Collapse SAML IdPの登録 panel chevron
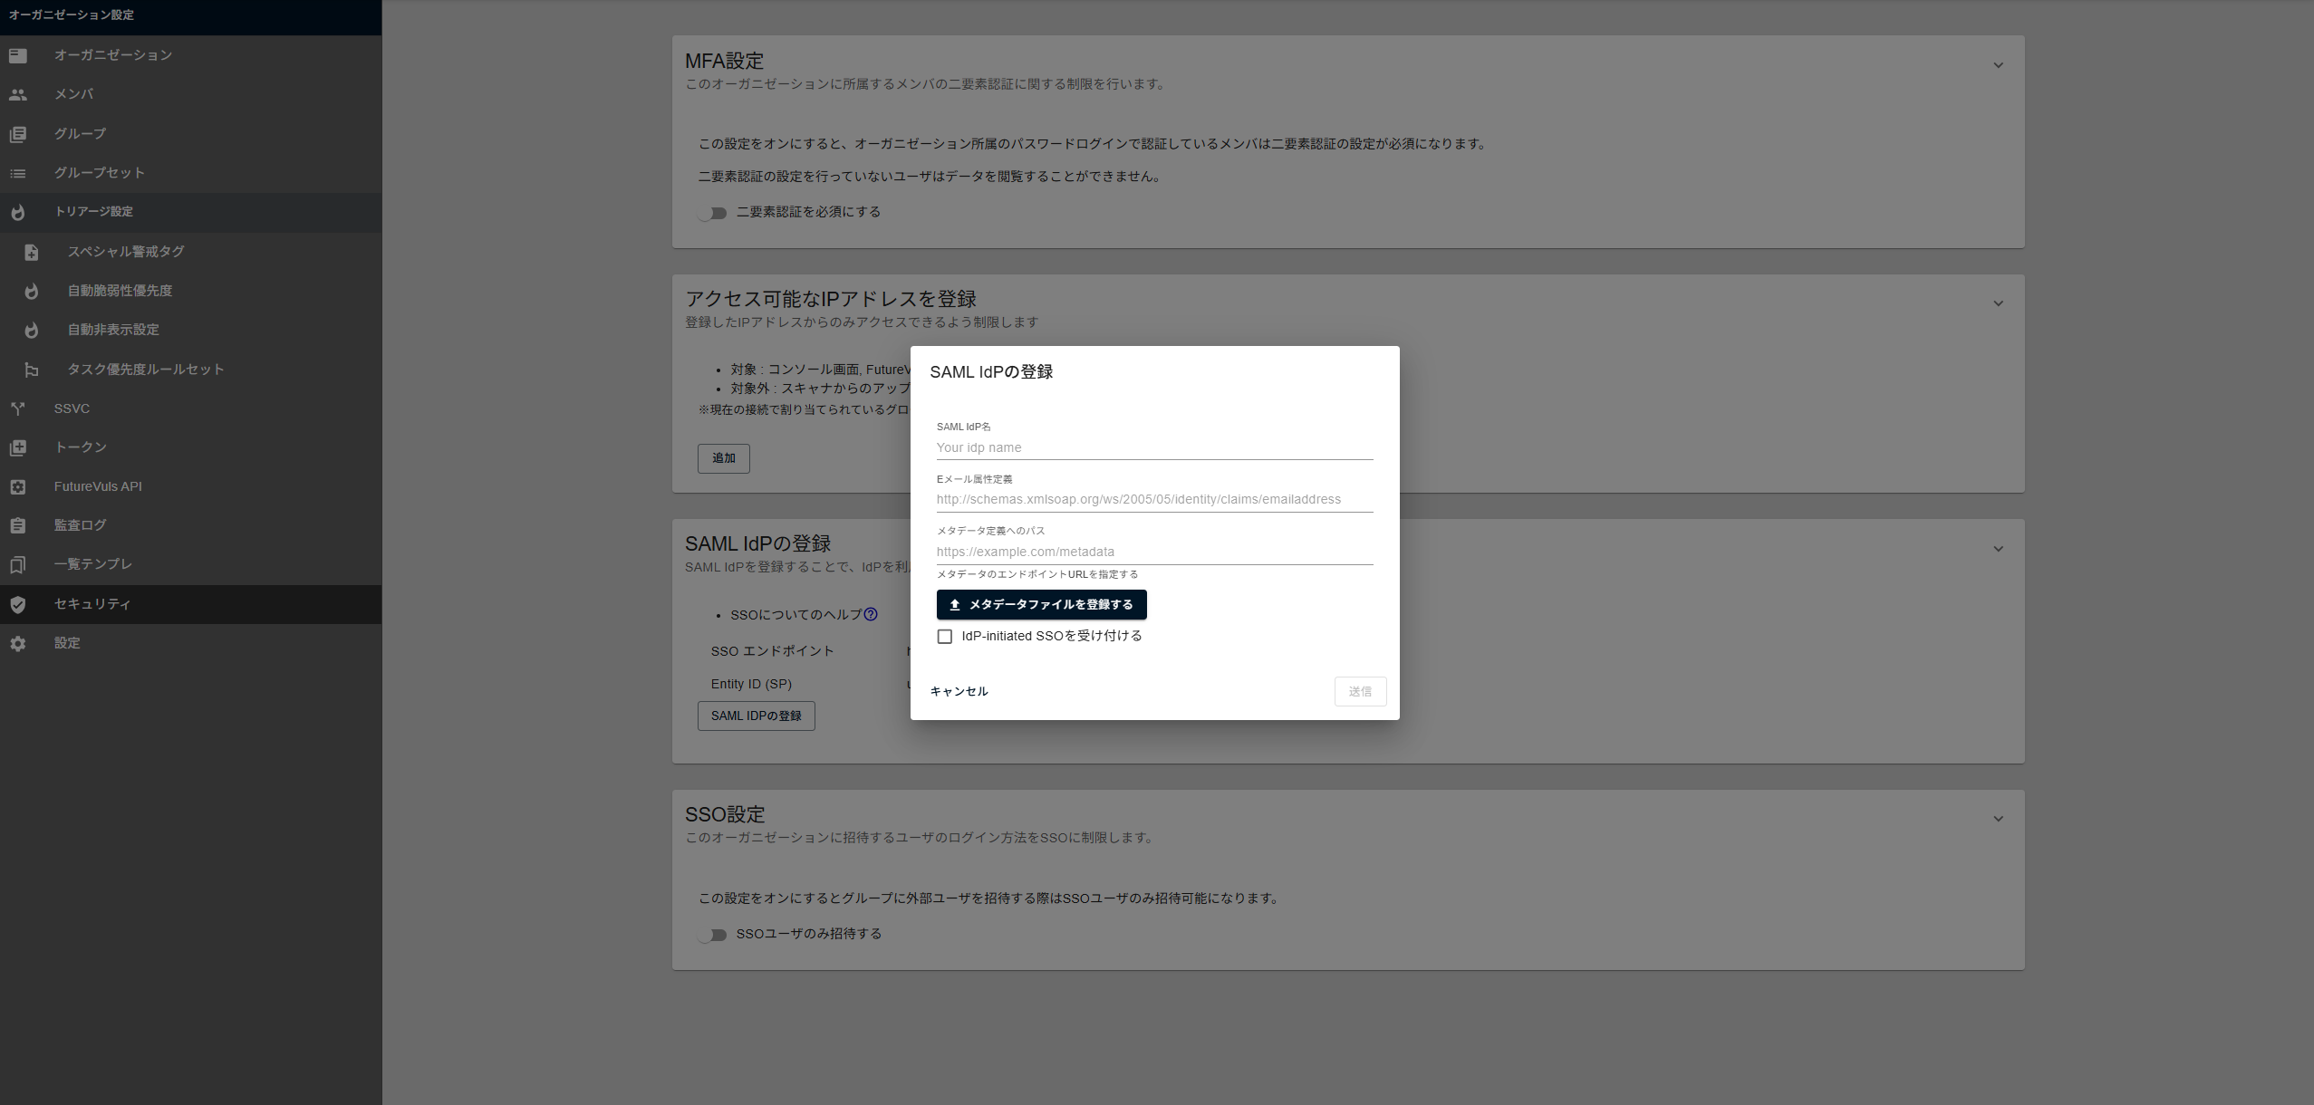The image size is (2314, 1105). [1998, 549]
